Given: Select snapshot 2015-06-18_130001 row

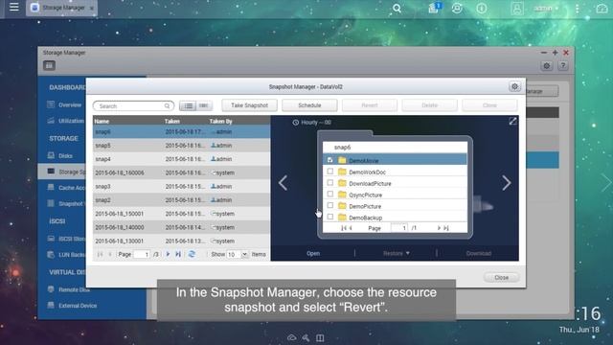Looking at the screenshot, I should point(181,241).
